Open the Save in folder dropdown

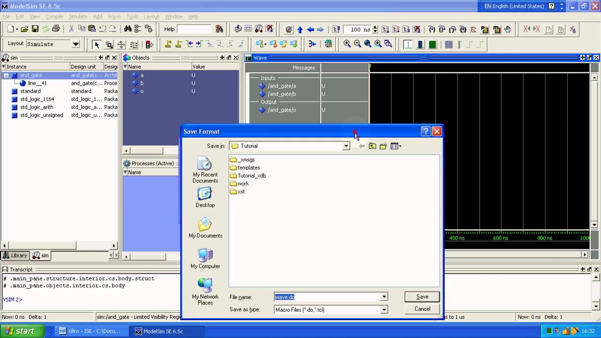pyautogui.click(x=346, y=146)
